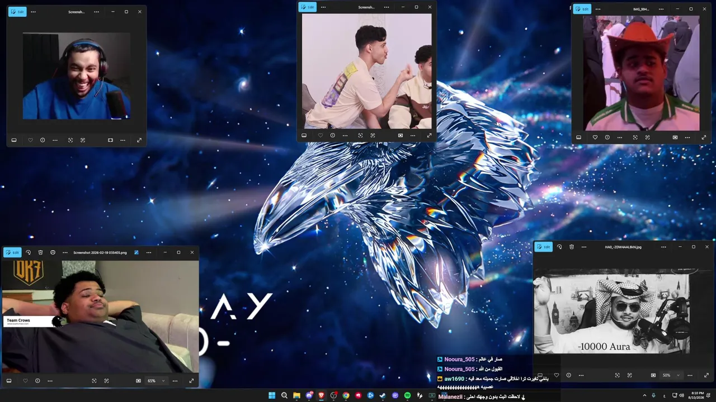Click Edit in the HA0_-ZDW4AALBkN.jpg window
This screenshot has height=402, width=716.
(544, 247)
